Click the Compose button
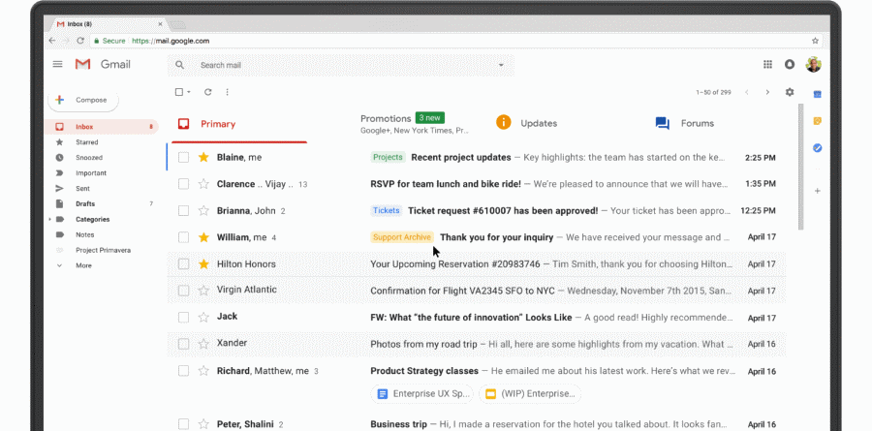Image resolution: width=872 pixels, height=431 pixels. point(83,100)
